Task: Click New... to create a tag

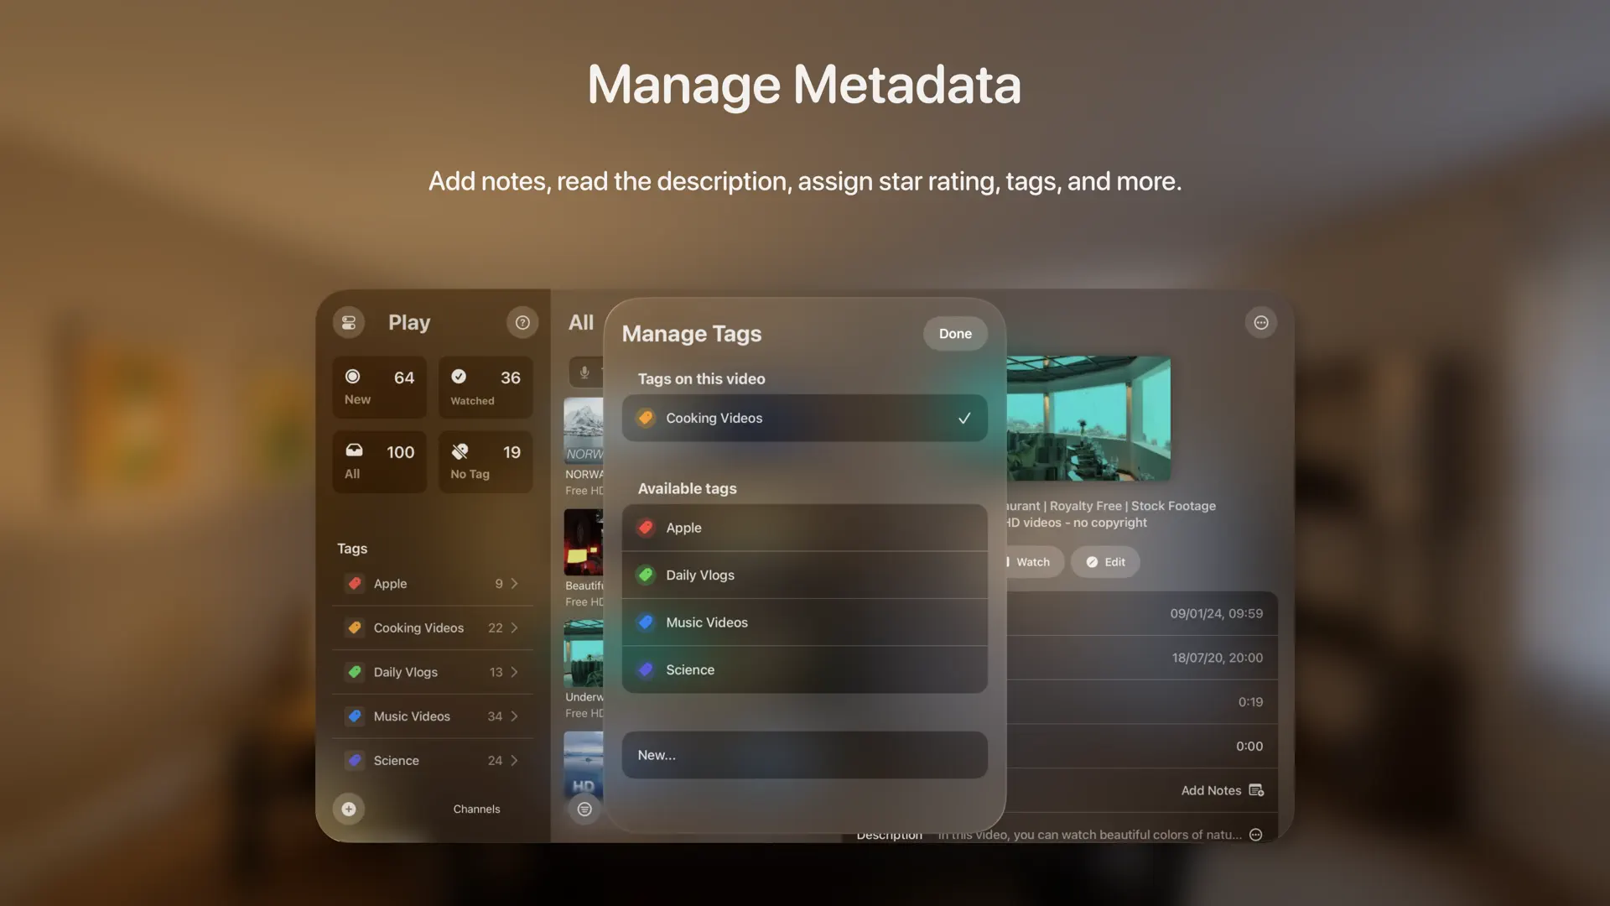Action: pos(803,754)
